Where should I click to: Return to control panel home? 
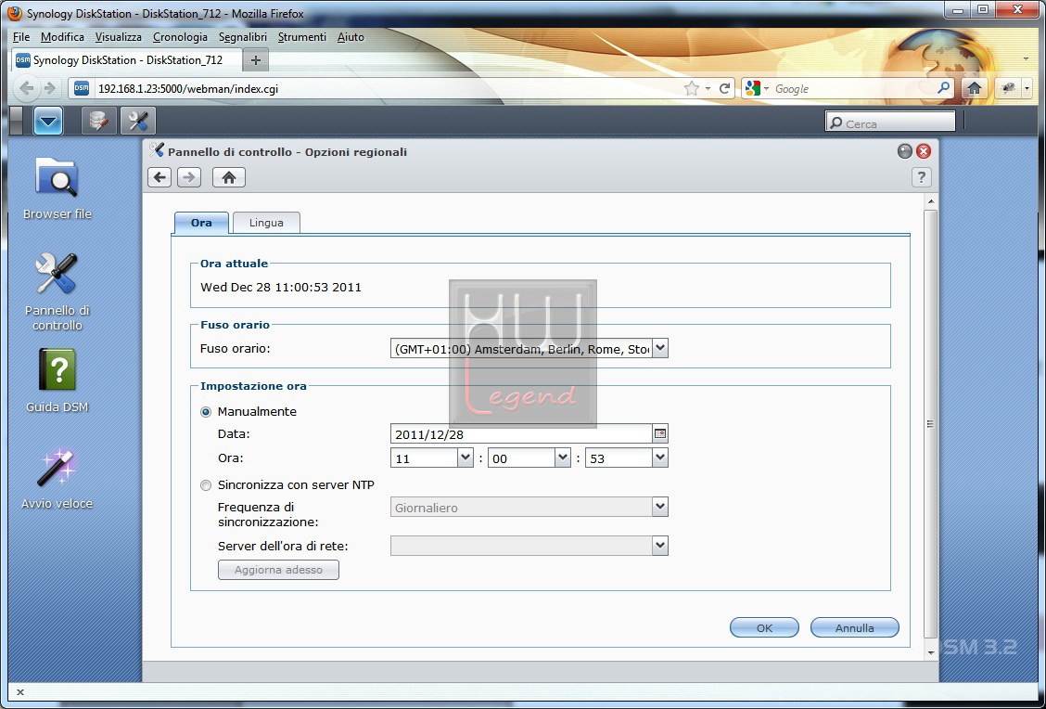[229, 177]
